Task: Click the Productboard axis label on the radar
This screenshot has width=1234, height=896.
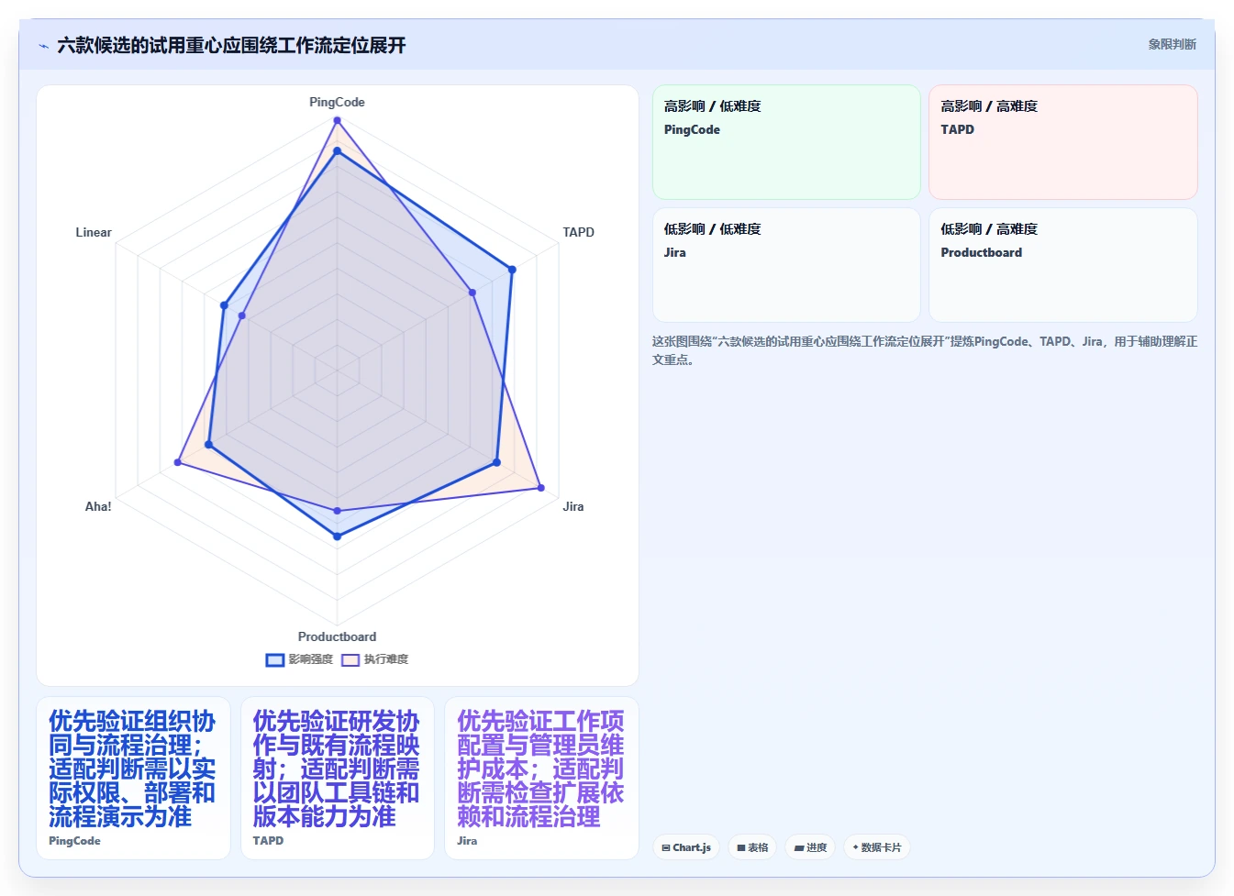Action: [x=337, y=636]
